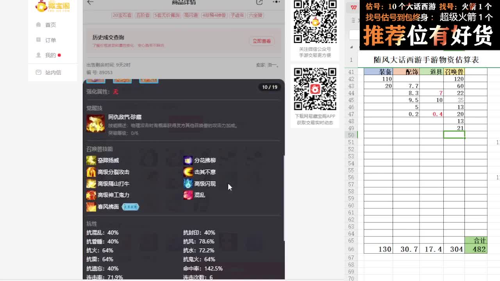Screen dimensions: 500x281
Task: Click the share icon in the top bar
Action: (259, 2)
